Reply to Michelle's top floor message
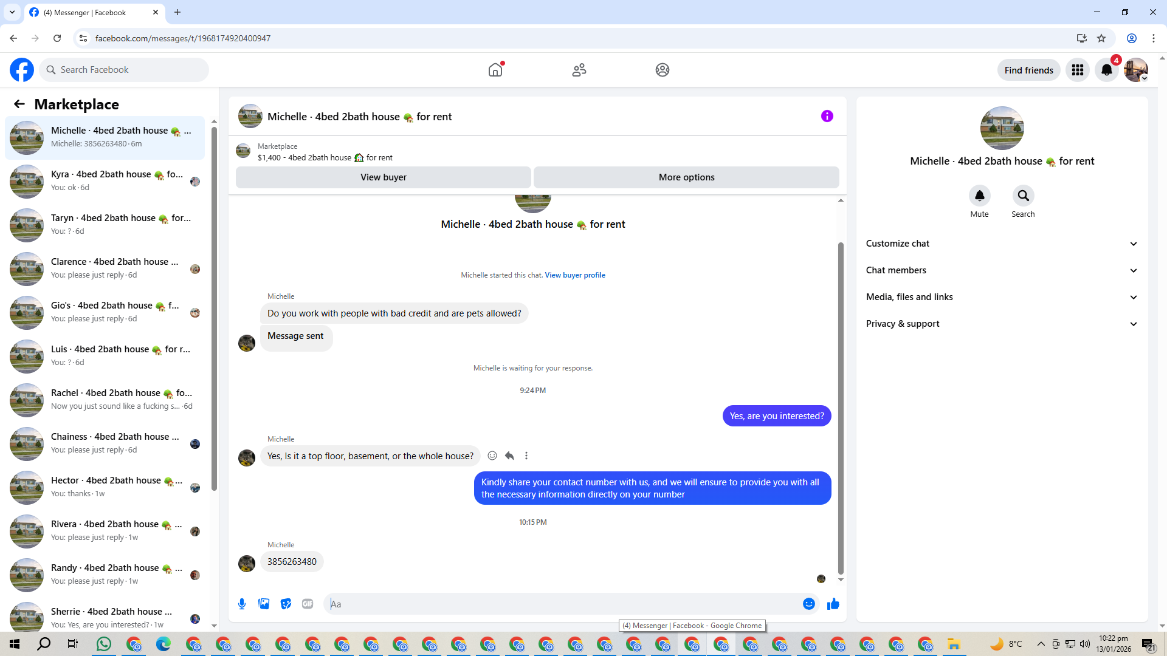This screenshot has width=1167, height=656. 509,456
